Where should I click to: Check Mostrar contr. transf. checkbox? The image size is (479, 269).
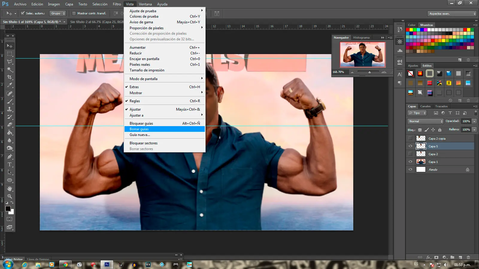[74, 13]
